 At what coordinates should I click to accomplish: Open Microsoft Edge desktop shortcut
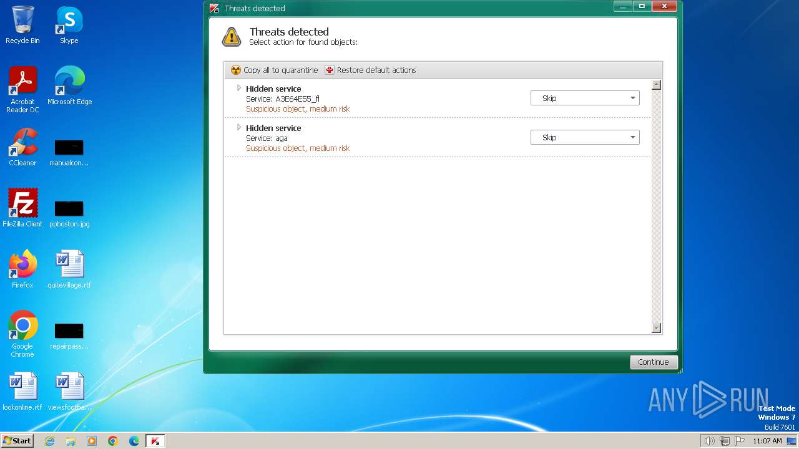[69, 86]
